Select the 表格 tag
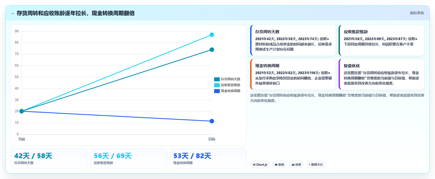The image size is (435, 179). point(279,165)
